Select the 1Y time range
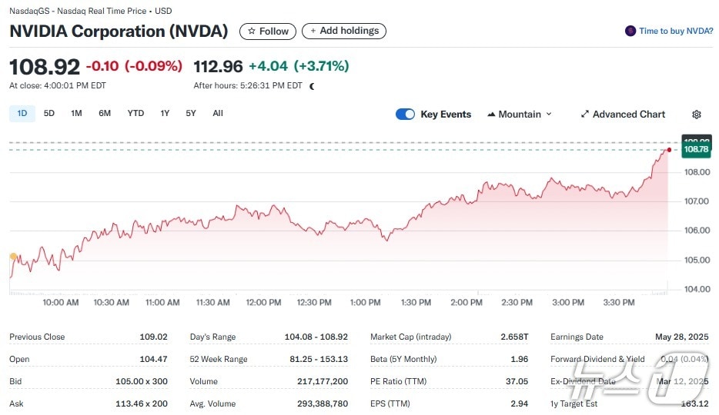The image size is (719, 415). pos(165,114)
